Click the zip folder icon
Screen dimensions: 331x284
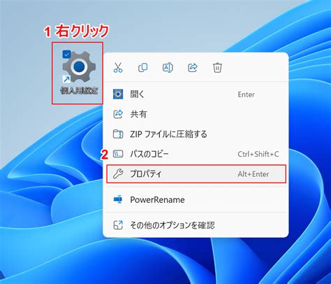[x=118, y=134]
